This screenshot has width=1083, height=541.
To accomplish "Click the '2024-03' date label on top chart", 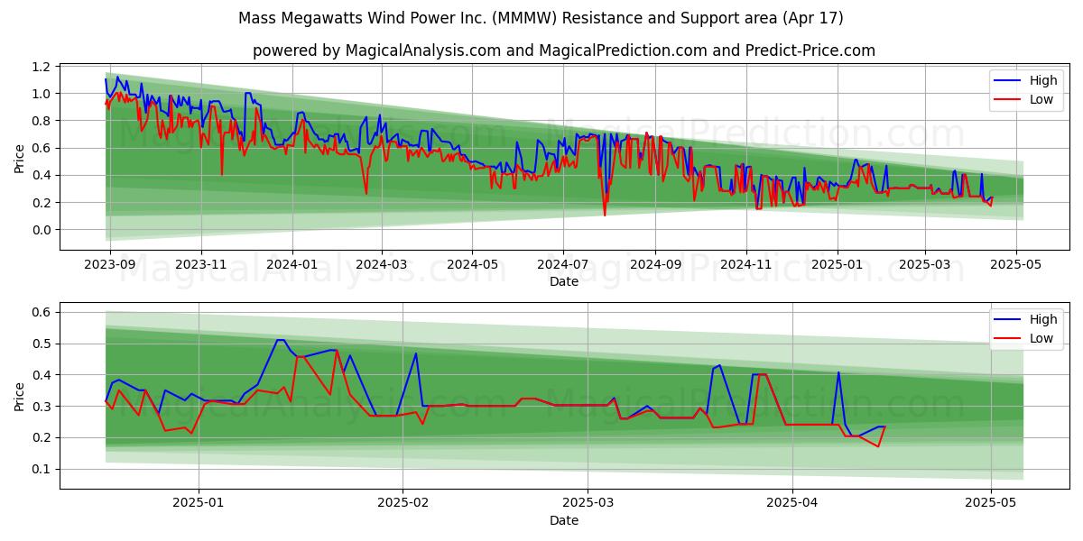I will tap(381, 266).
